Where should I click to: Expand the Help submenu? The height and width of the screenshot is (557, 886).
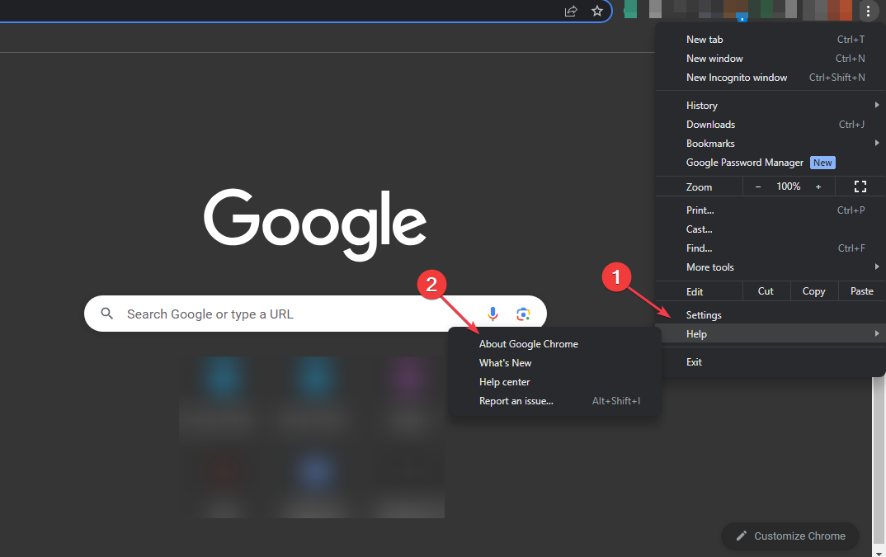771,333
